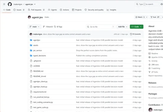Open the Insights tab
Viewport: 163px width, 112px height.
tap(111, 10)
